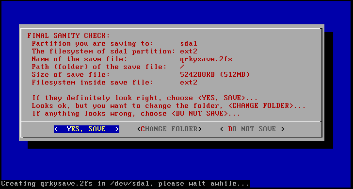
Task: Choose the DO NOT SAVE button
Action: point(252,129)
